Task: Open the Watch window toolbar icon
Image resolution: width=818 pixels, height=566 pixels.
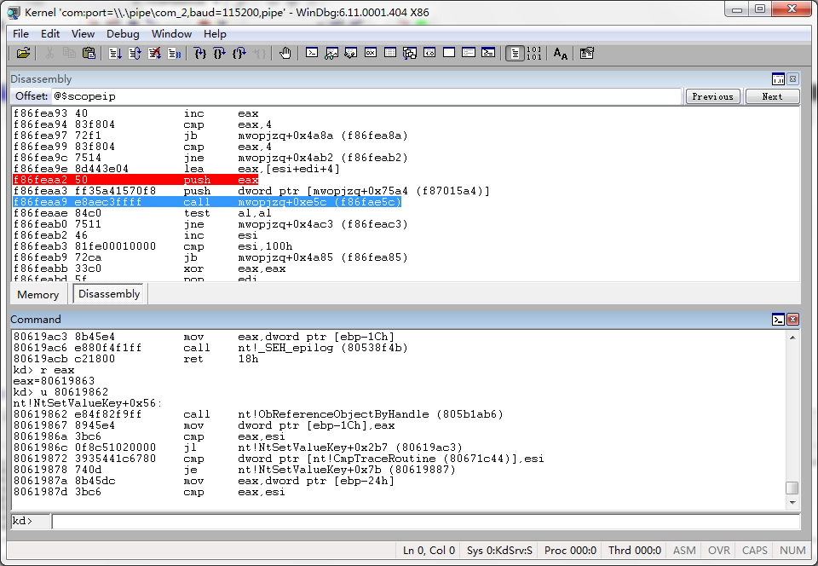Action: point(331,53)
